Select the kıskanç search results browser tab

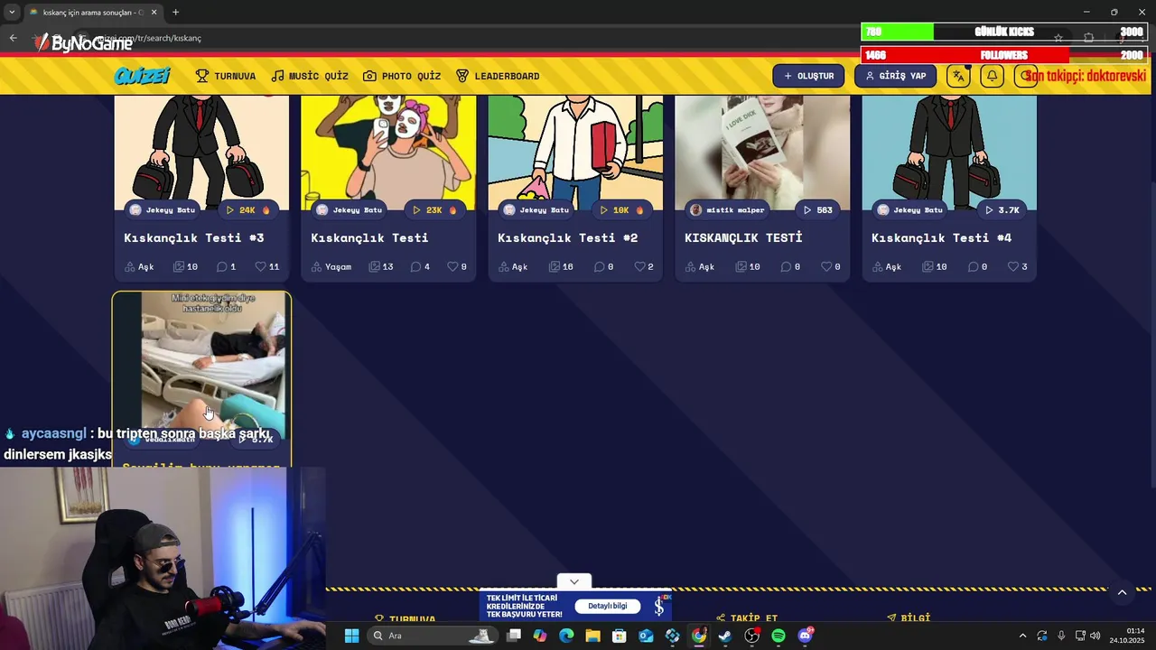pyautogui.click(x=90, y=13)
